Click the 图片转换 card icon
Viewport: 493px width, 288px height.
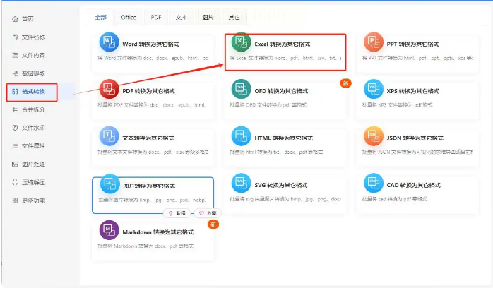[109, 184]
